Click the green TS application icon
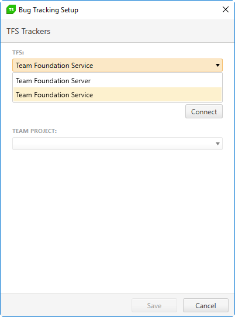The image size is (235, 317). click(x=11, y=10)
